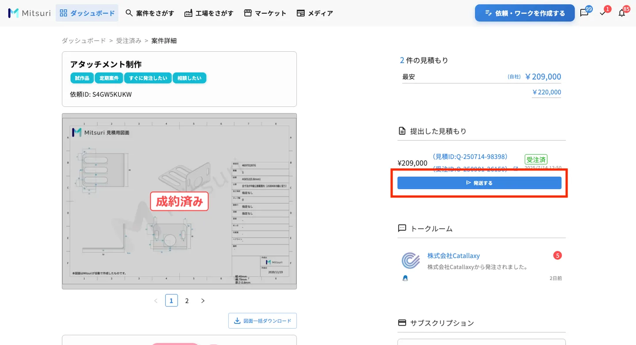Click the 2件の見積もり heading
The height and width of the screenshot is (345, 636).
(424, 60)
